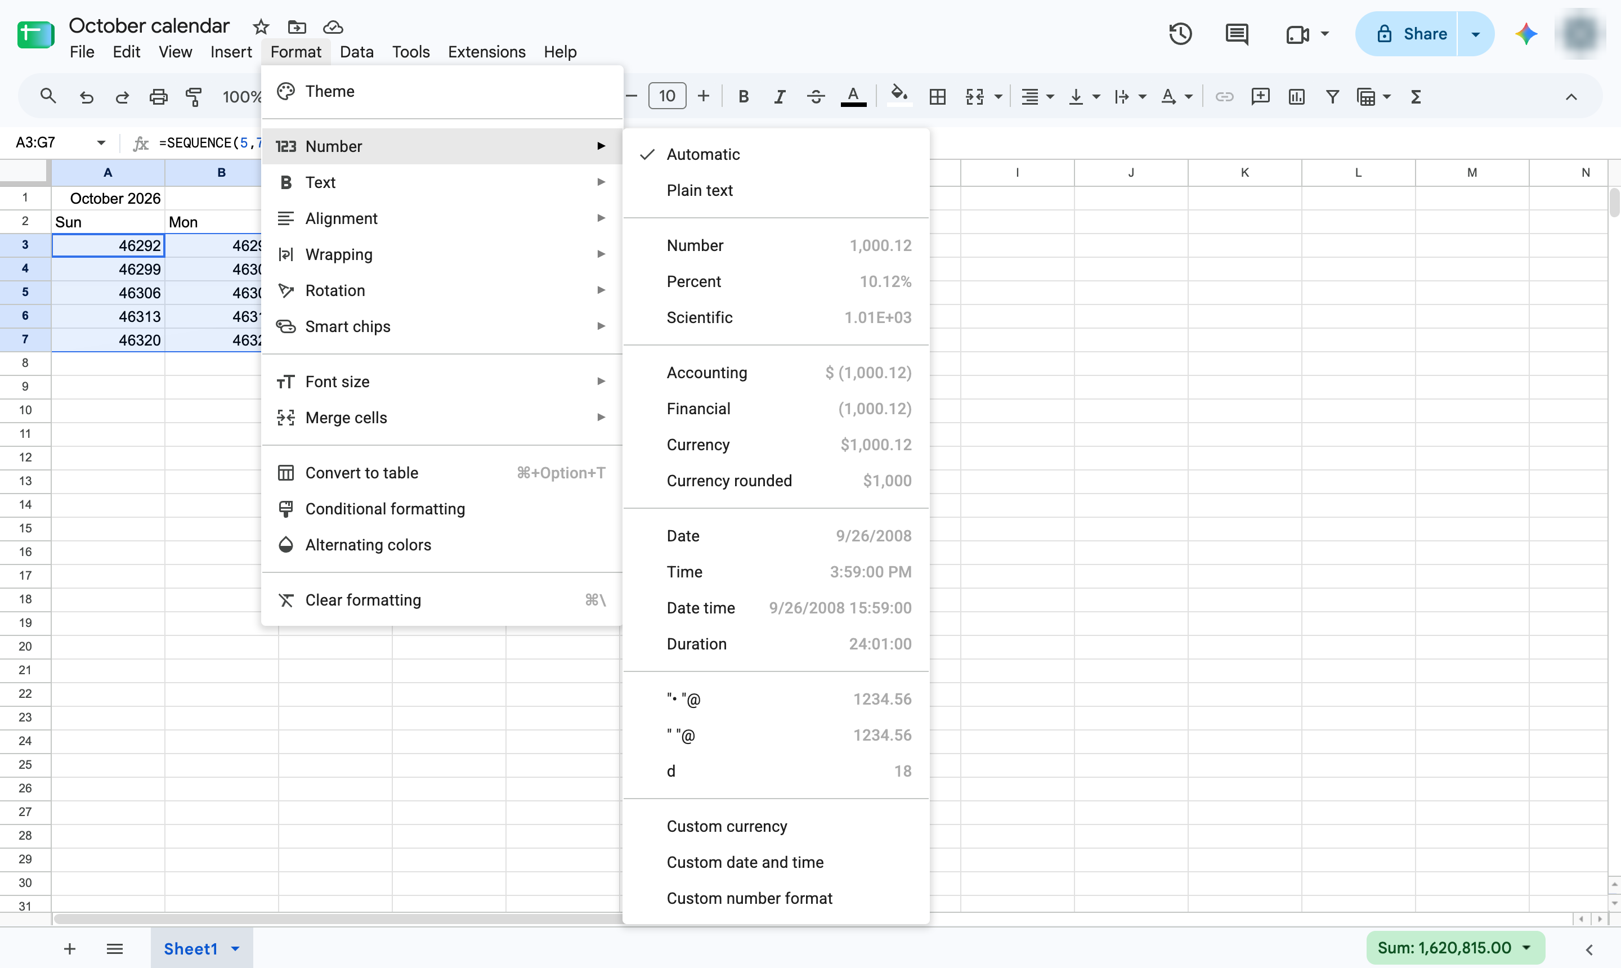Open the Text submenu
The height and width of the screenshot is (968, 1621).
click(442, 183)
